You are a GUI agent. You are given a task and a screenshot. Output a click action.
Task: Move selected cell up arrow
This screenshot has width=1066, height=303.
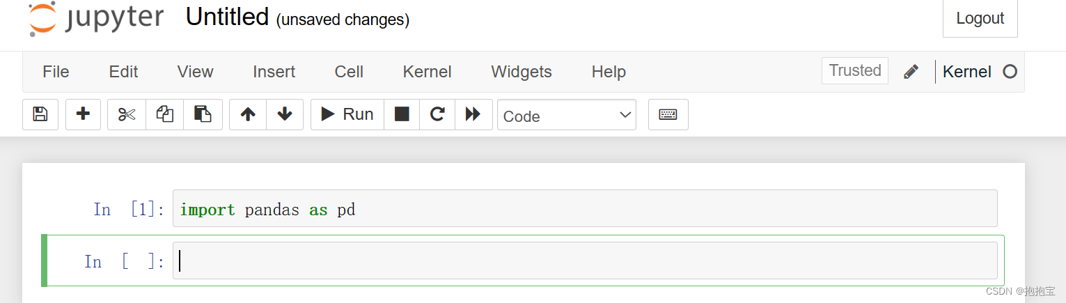tap(248, 114)
